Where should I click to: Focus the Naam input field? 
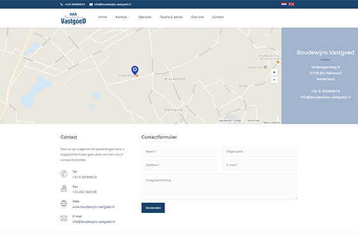179,152
